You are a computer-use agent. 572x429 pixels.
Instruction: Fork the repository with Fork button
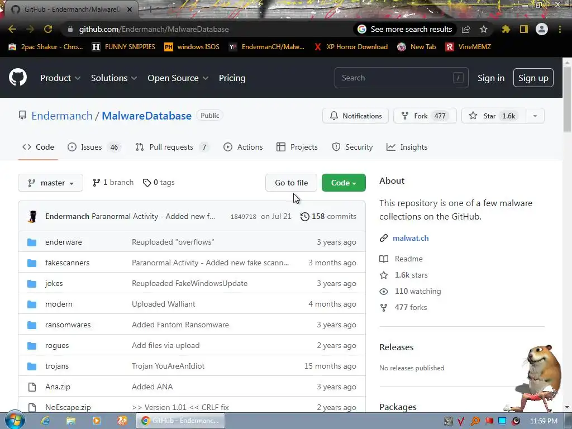(x=425, y=116)
